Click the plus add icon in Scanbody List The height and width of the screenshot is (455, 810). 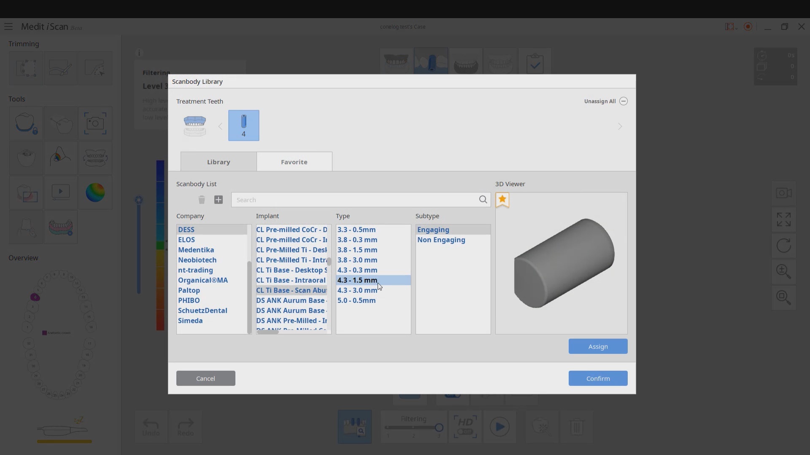coord(218,200)
